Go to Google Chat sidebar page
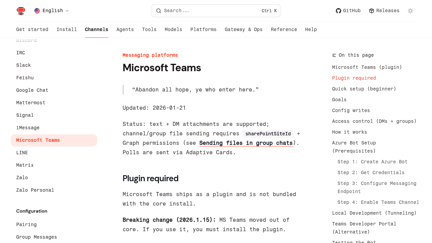Screen dimensions: 432x243 pyautogui.click(x=32, y=90)
